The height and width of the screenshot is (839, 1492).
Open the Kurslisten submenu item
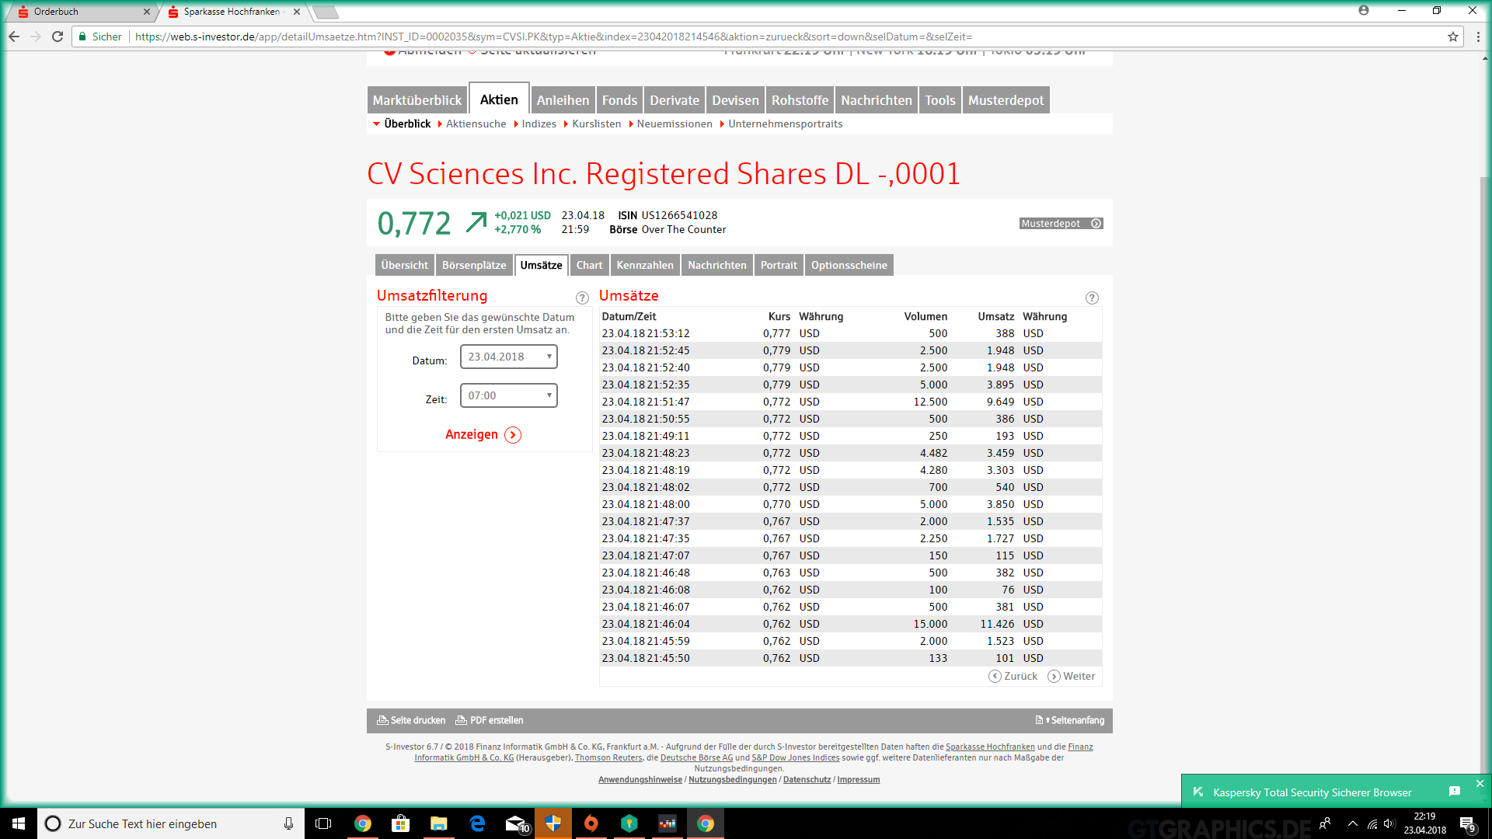[x=596, y=124]
